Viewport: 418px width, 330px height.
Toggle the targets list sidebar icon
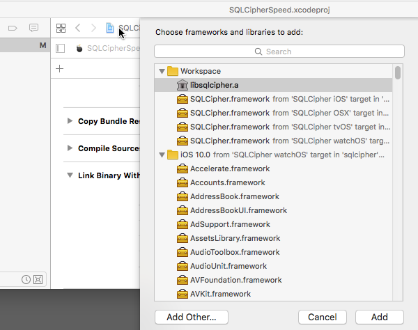click(x=60, y=48)
